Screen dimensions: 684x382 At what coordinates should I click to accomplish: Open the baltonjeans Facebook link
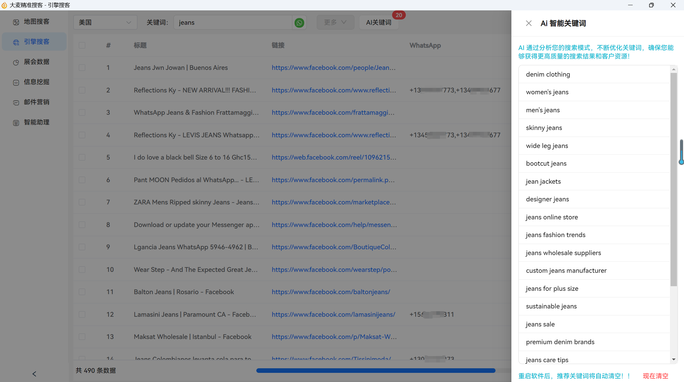click(331, 292)
